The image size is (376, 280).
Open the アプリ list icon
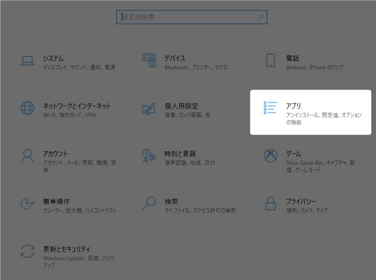click(271, 108)
